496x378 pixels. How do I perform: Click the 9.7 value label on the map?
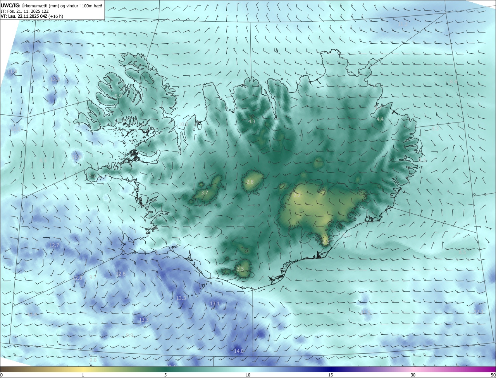click(93, 278)
